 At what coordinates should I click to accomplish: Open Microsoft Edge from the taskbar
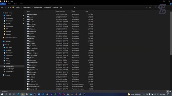(x=18, y=94)
